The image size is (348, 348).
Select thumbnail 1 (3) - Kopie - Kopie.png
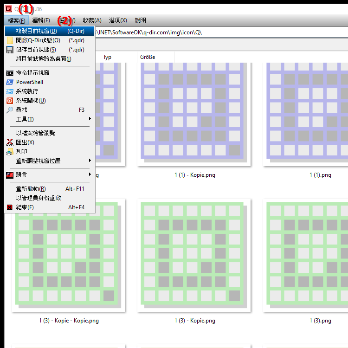click(x=68, y=255)
